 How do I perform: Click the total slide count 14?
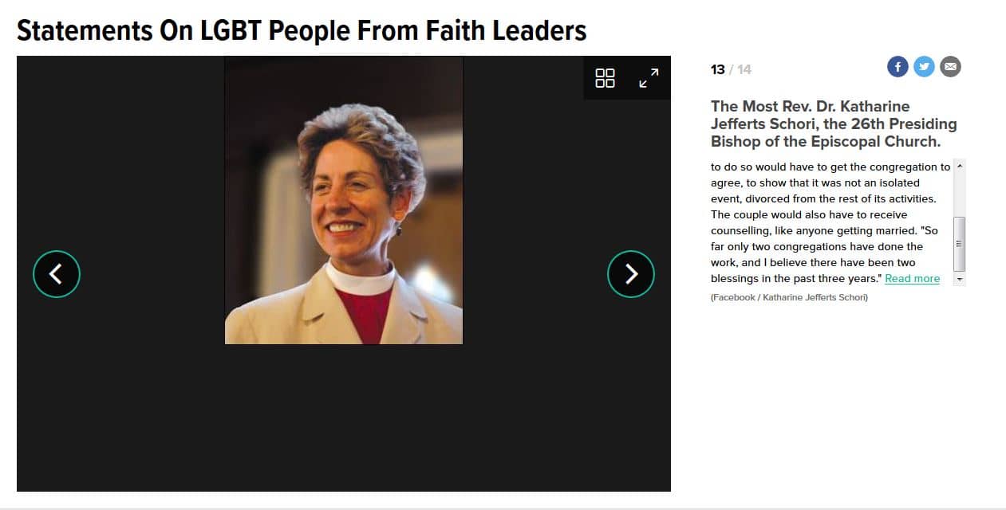(744, 69)
